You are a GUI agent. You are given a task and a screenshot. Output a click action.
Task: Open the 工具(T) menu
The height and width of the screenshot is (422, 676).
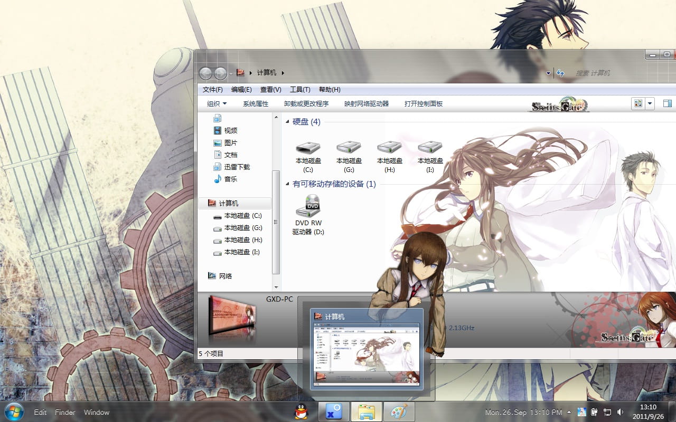point(299,90)
